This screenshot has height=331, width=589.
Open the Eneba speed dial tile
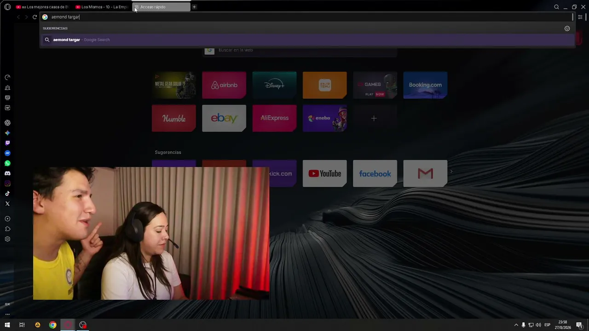click(x=325, y=118)
